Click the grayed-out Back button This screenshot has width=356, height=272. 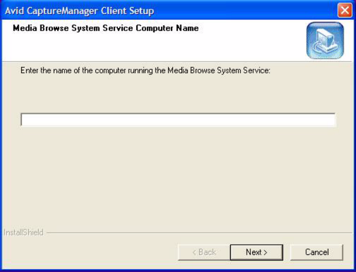coord(204,252)
